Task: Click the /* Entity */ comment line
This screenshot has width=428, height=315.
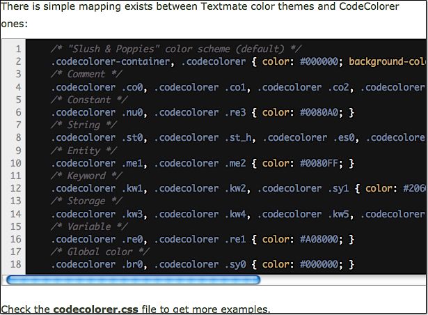Action: 84,151
